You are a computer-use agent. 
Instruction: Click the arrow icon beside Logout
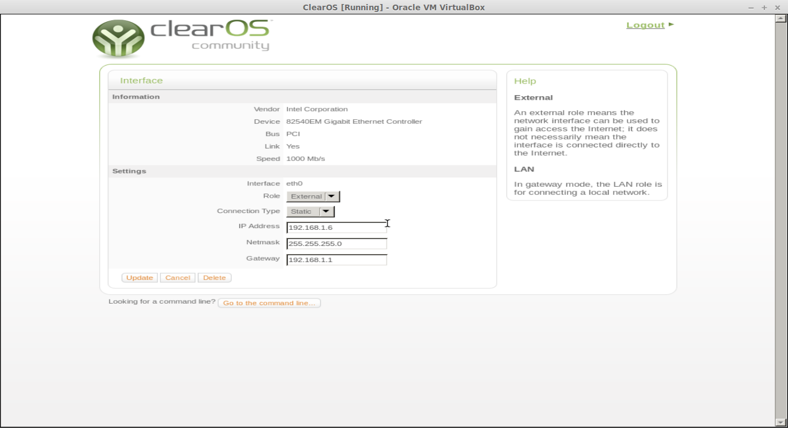point(671,25)
